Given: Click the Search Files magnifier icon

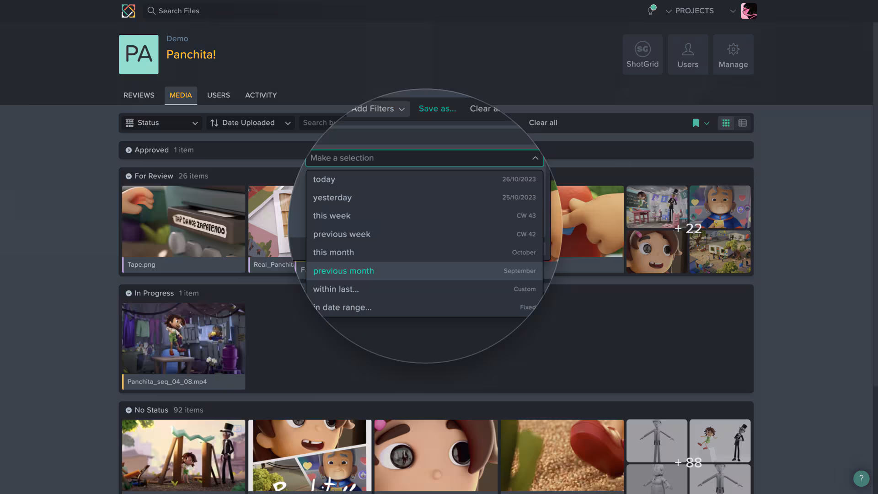Looking at the screenshot, I should pos(151,11).
